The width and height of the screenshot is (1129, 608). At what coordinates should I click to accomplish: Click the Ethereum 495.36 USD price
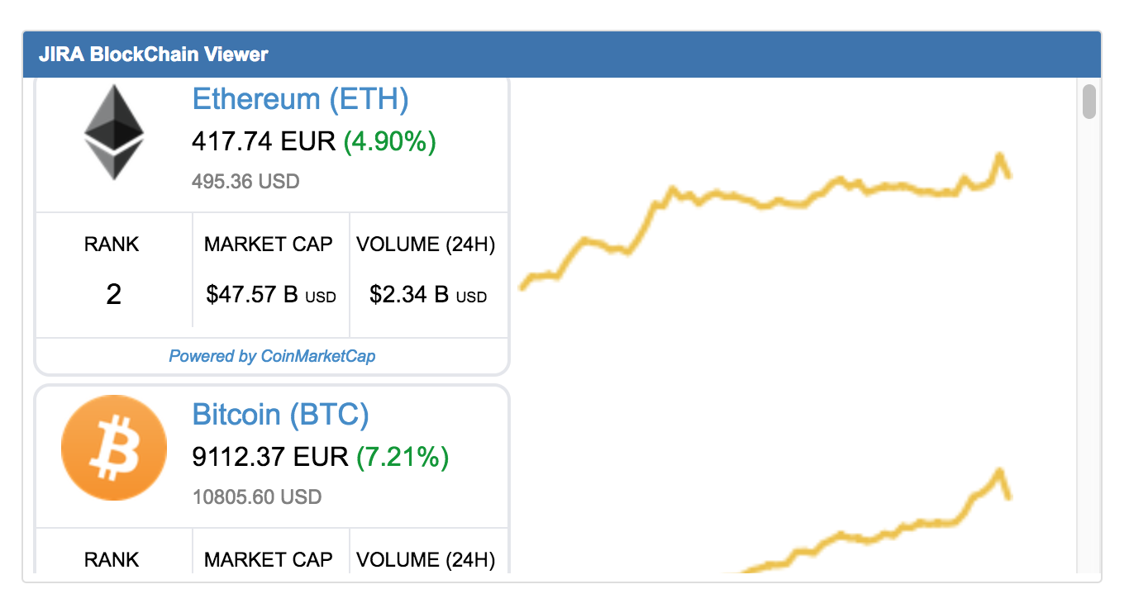(245, 181)
